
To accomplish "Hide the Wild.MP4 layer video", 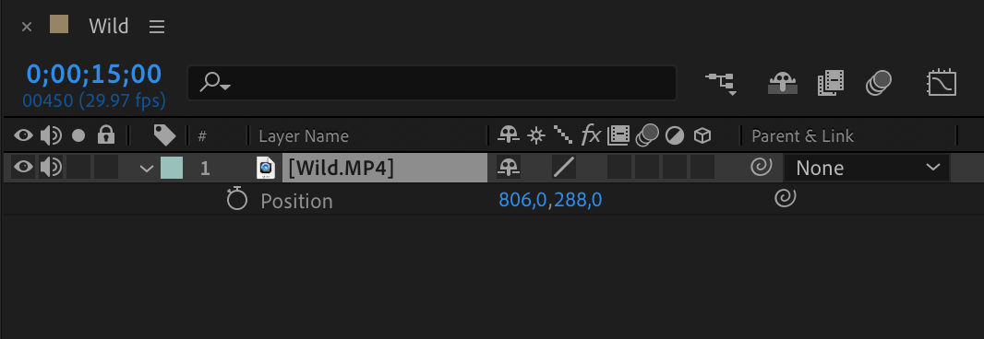I will click(x=23, y=168).
